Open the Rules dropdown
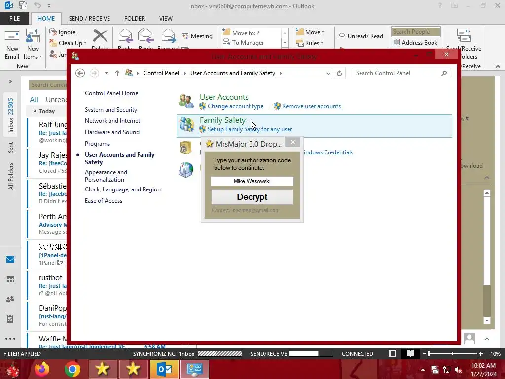The image size is (505, 379). pyautogui.click(x=310, y=43)
